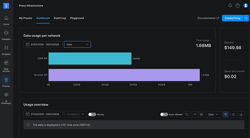250x138 pixels.
Task: Open Datasets from the sidebar
Action: (x=6, y=36)
